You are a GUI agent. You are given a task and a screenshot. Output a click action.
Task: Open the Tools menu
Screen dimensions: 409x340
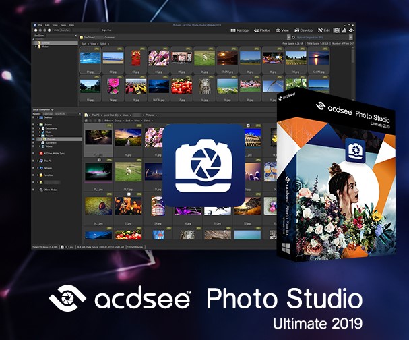click(63, 26)
